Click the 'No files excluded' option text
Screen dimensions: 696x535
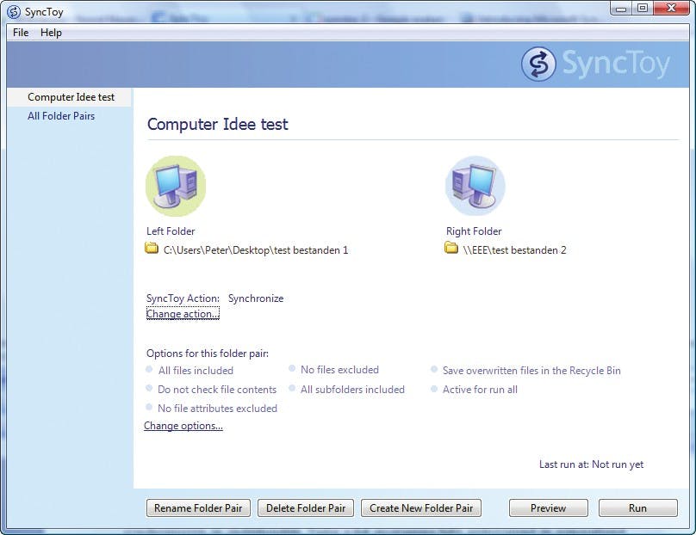[339, 370]
